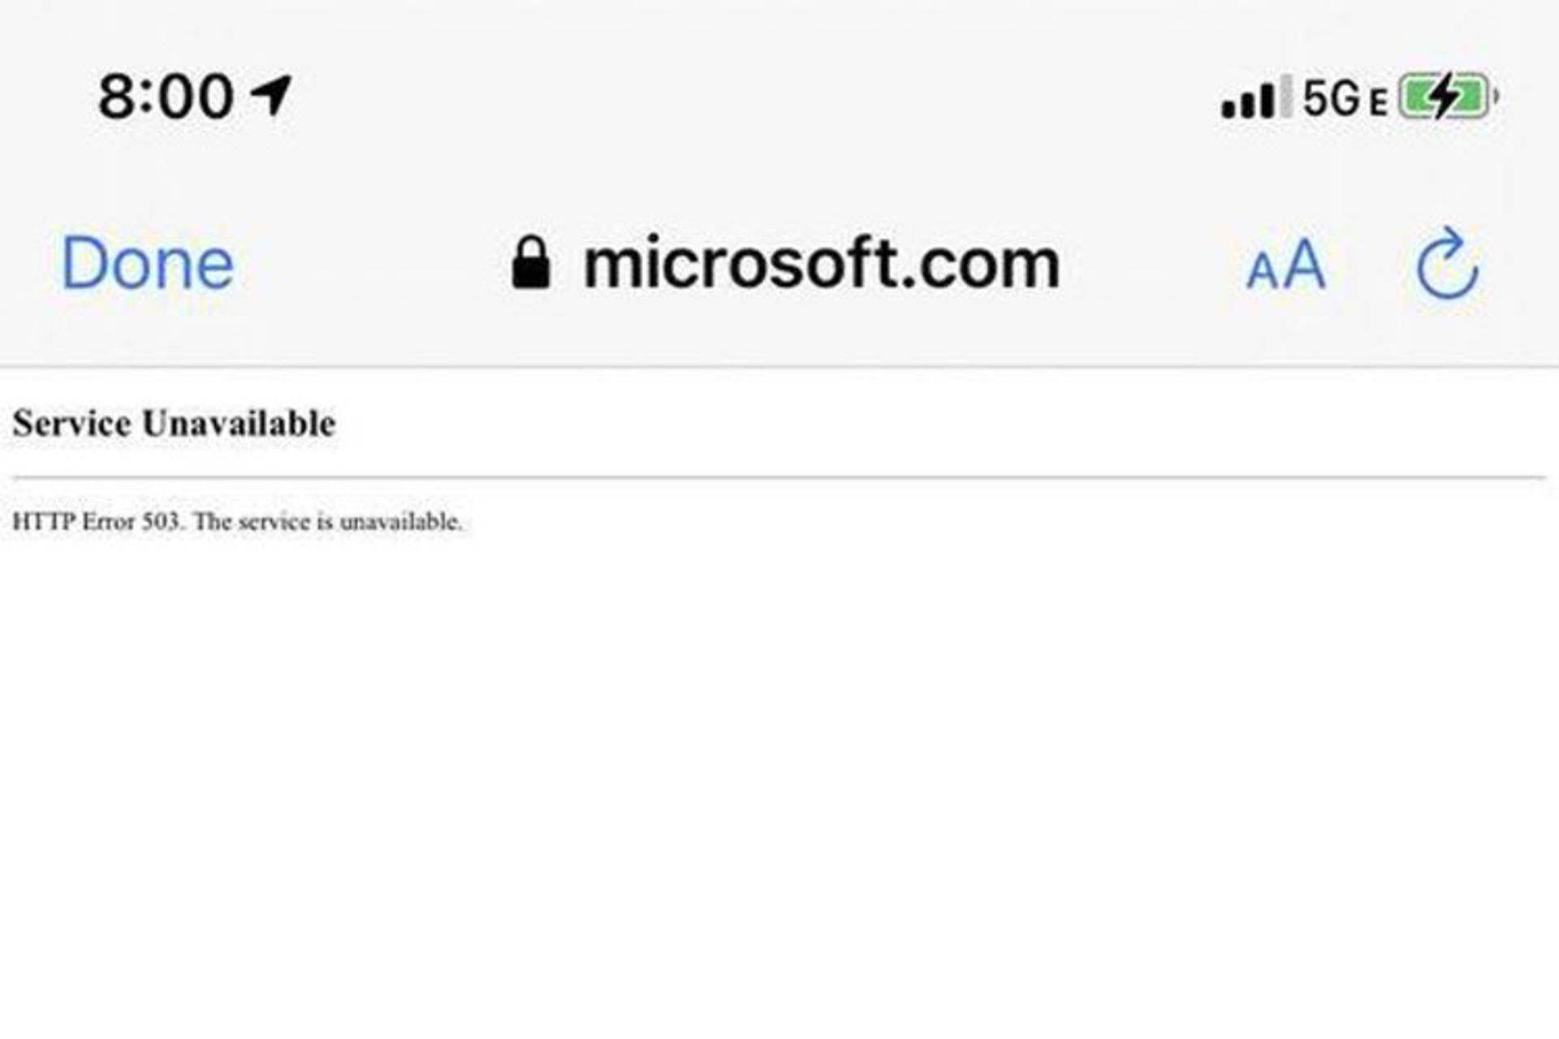The image size is (1559, 1039).
Task: Tap the 8:00 clock in status bar
Action: tap(166, 97)
